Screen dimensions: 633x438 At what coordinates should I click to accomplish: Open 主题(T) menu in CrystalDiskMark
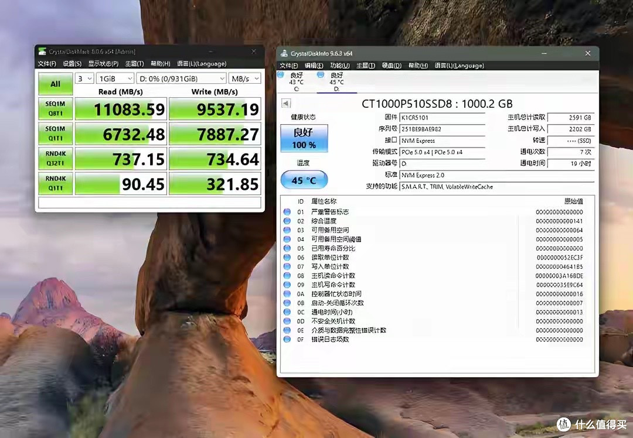134,64
